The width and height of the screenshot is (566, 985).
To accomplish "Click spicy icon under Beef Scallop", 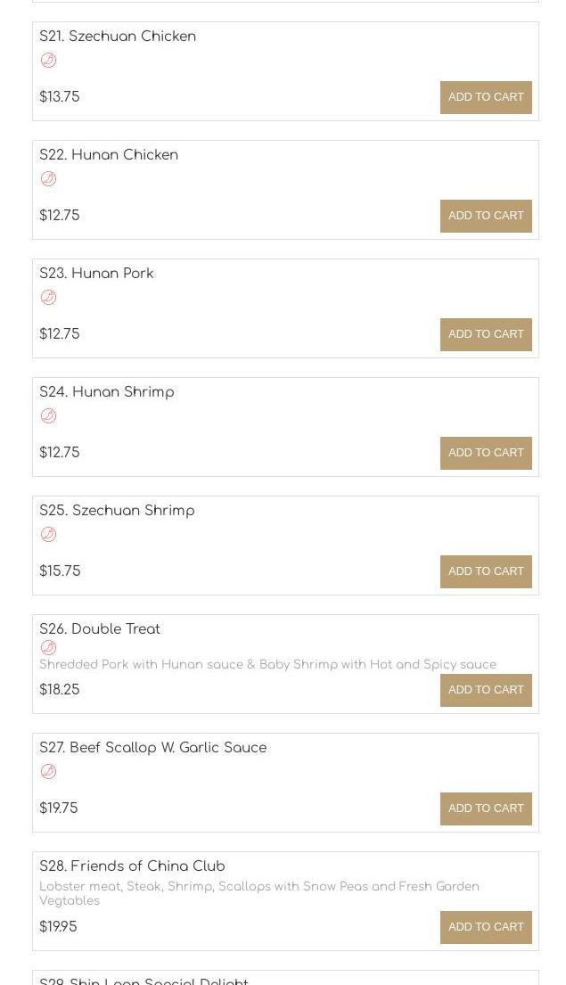I will pos(48,772).
